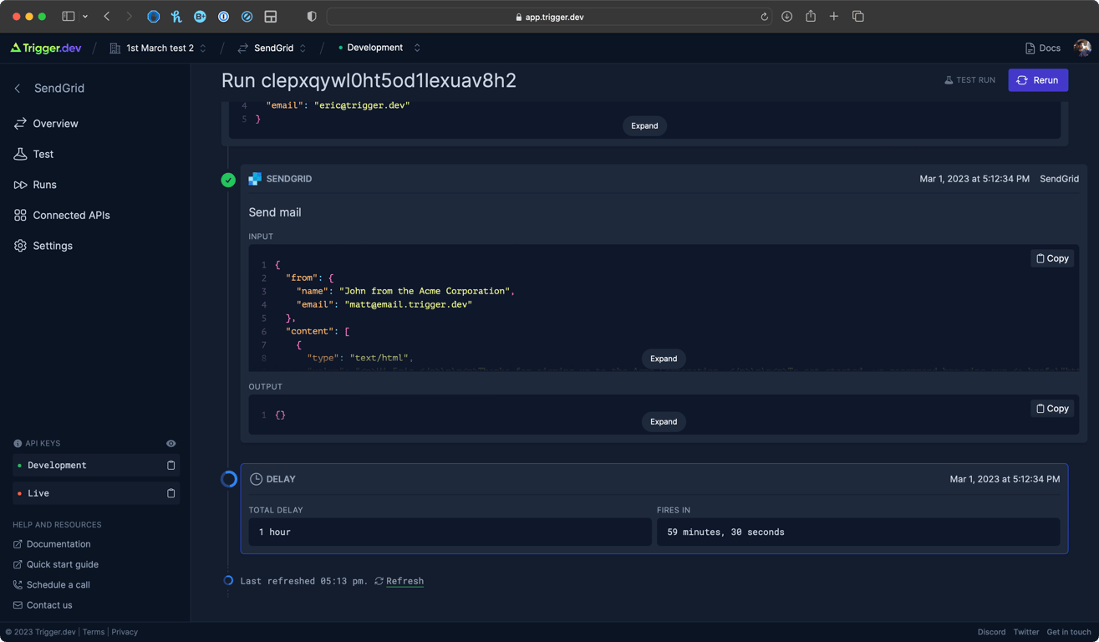
Task: Click Get in touch in footer
Action: [1069, 632]
